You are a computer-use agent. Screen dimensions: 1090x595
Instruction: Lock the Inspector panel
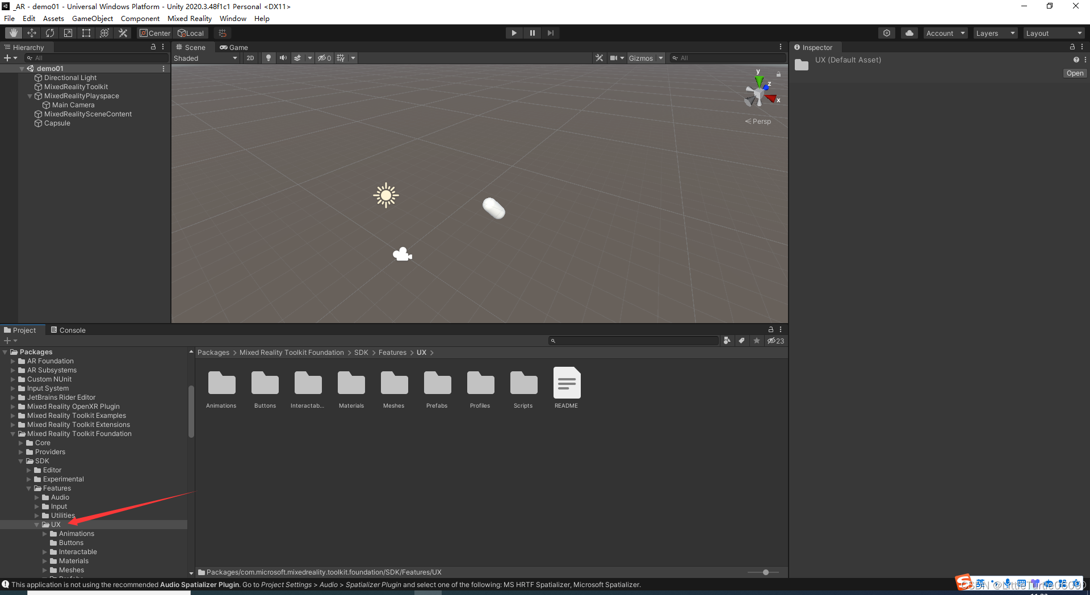pyautogui.click(x=1072, y=47)
